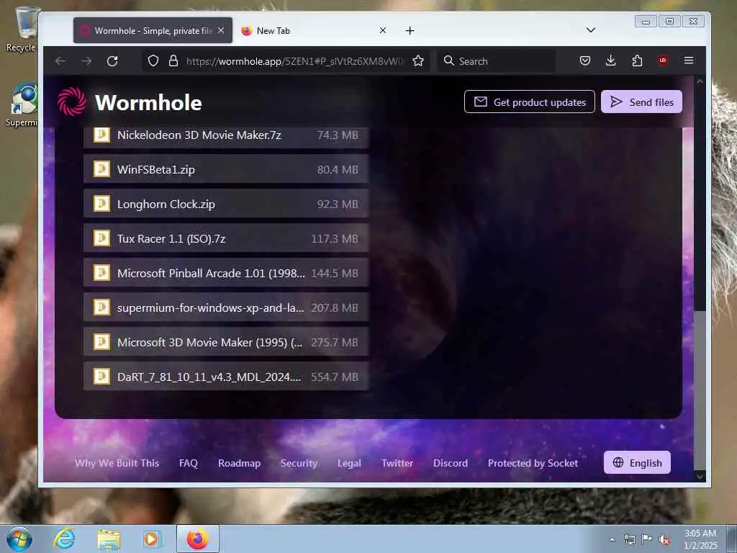The width and height of the screenshot is (737, 553).
Task: Open Internet Explorer from the taskbar
Action: coord(64,539)
